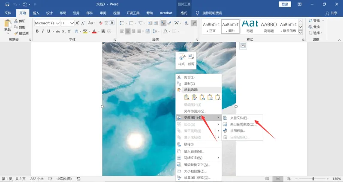Apply superscript X² formatting
This screenshot has width=343, height=182.
[69, 31]
